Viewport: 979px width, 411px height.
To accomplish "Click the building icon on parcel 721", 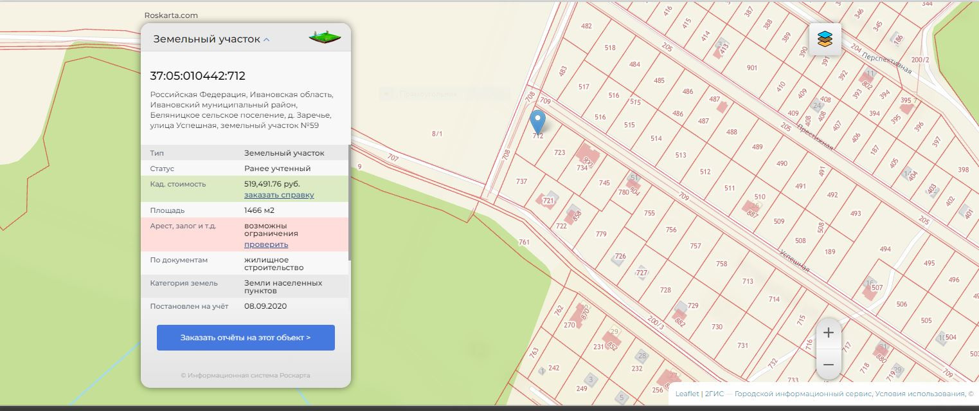I will [548, 200].
